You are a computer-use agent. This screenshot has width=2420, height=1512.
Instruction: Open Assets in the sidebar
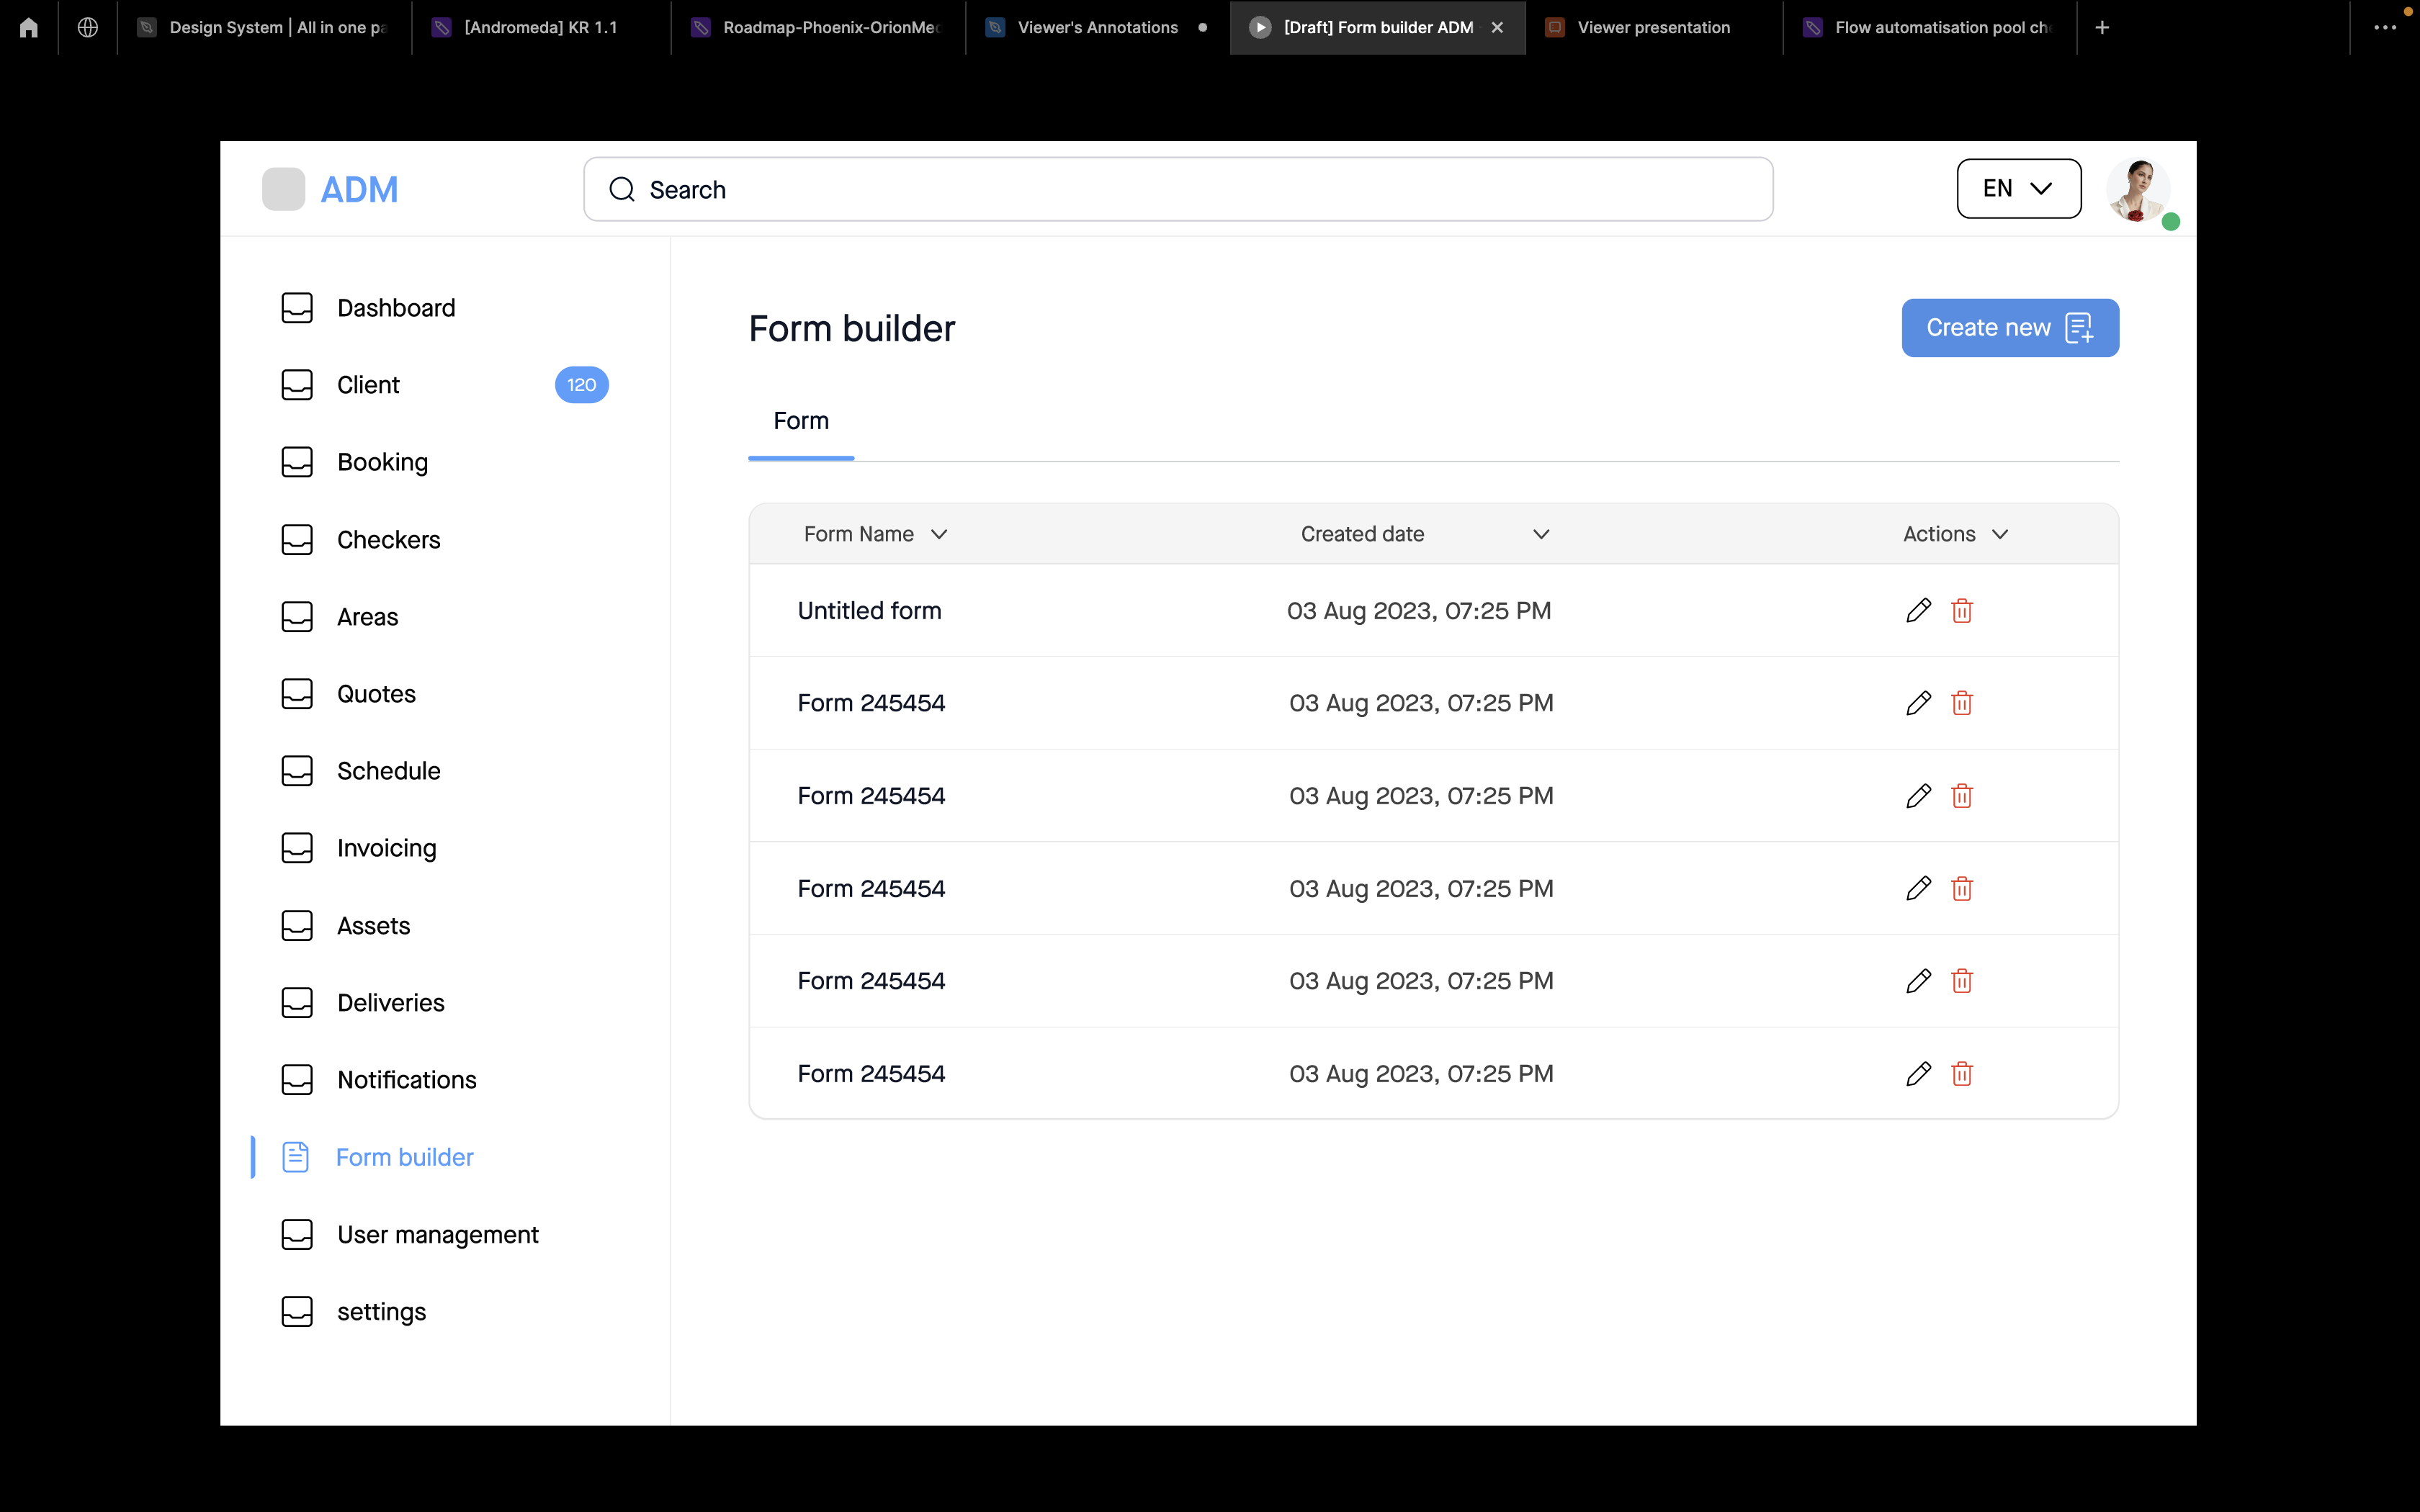click(x=373, y=926)
